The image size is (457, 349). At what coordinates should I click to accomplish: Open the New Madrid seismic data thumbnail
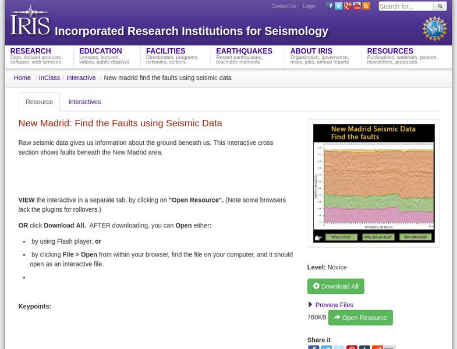click(x=374, y=183)
